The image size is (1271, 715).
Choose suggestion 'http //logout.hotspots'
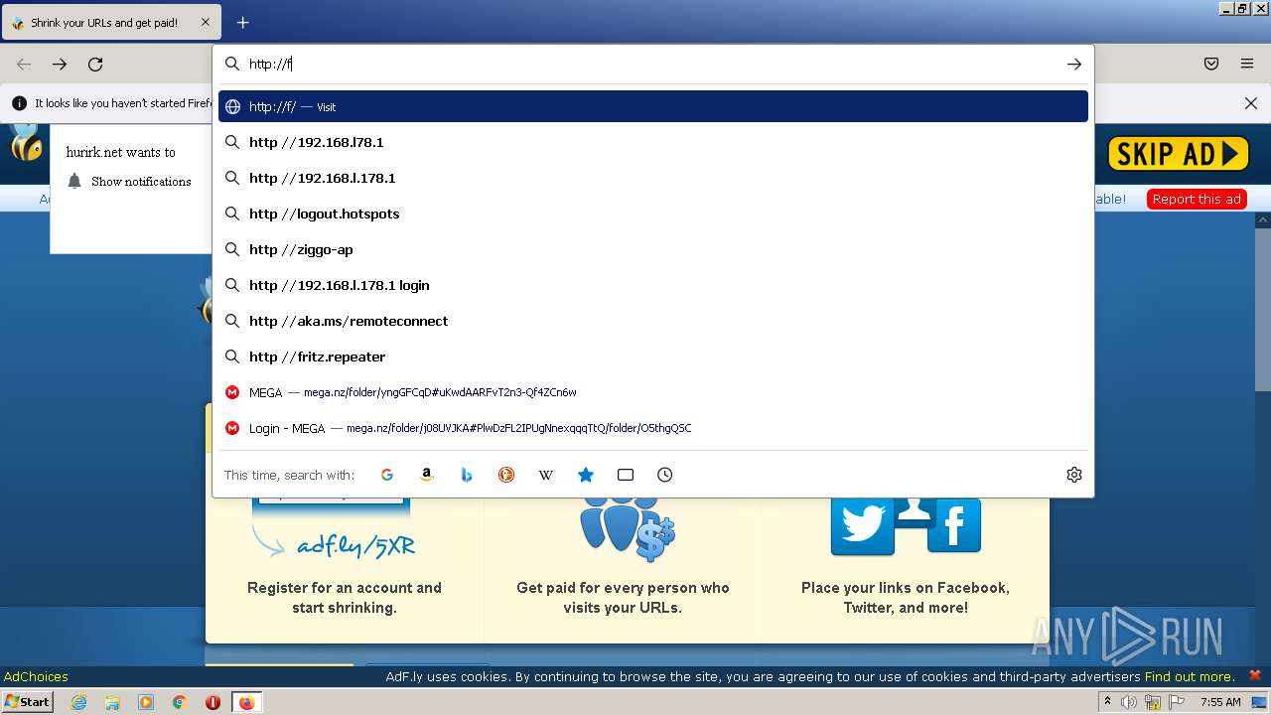click(x=653, y=214)
